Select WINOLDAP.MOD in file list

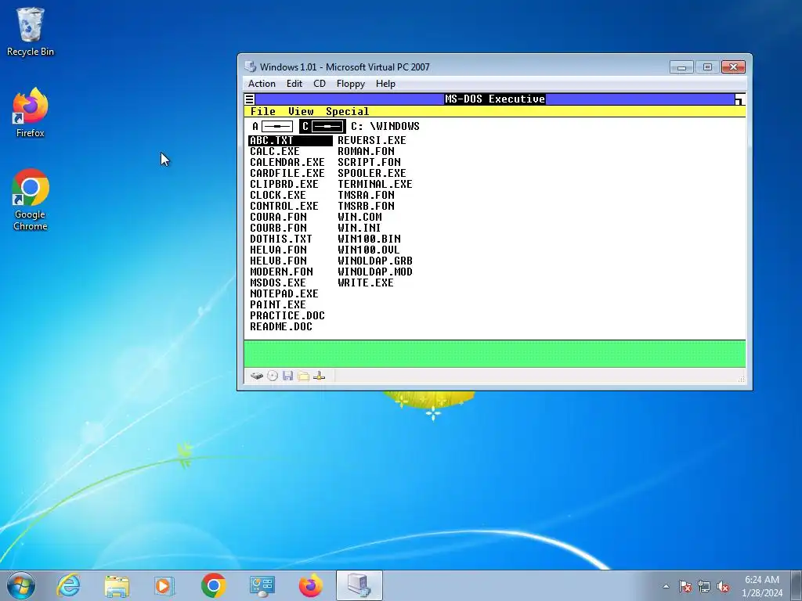click(375, 272)
